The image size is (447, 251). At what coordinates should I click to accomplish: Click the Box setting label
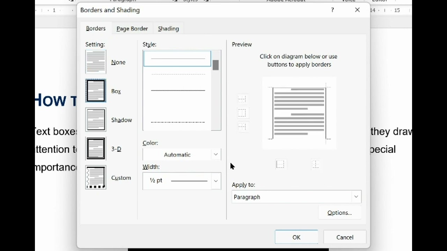pyautogui.click(x=116, y=91)
